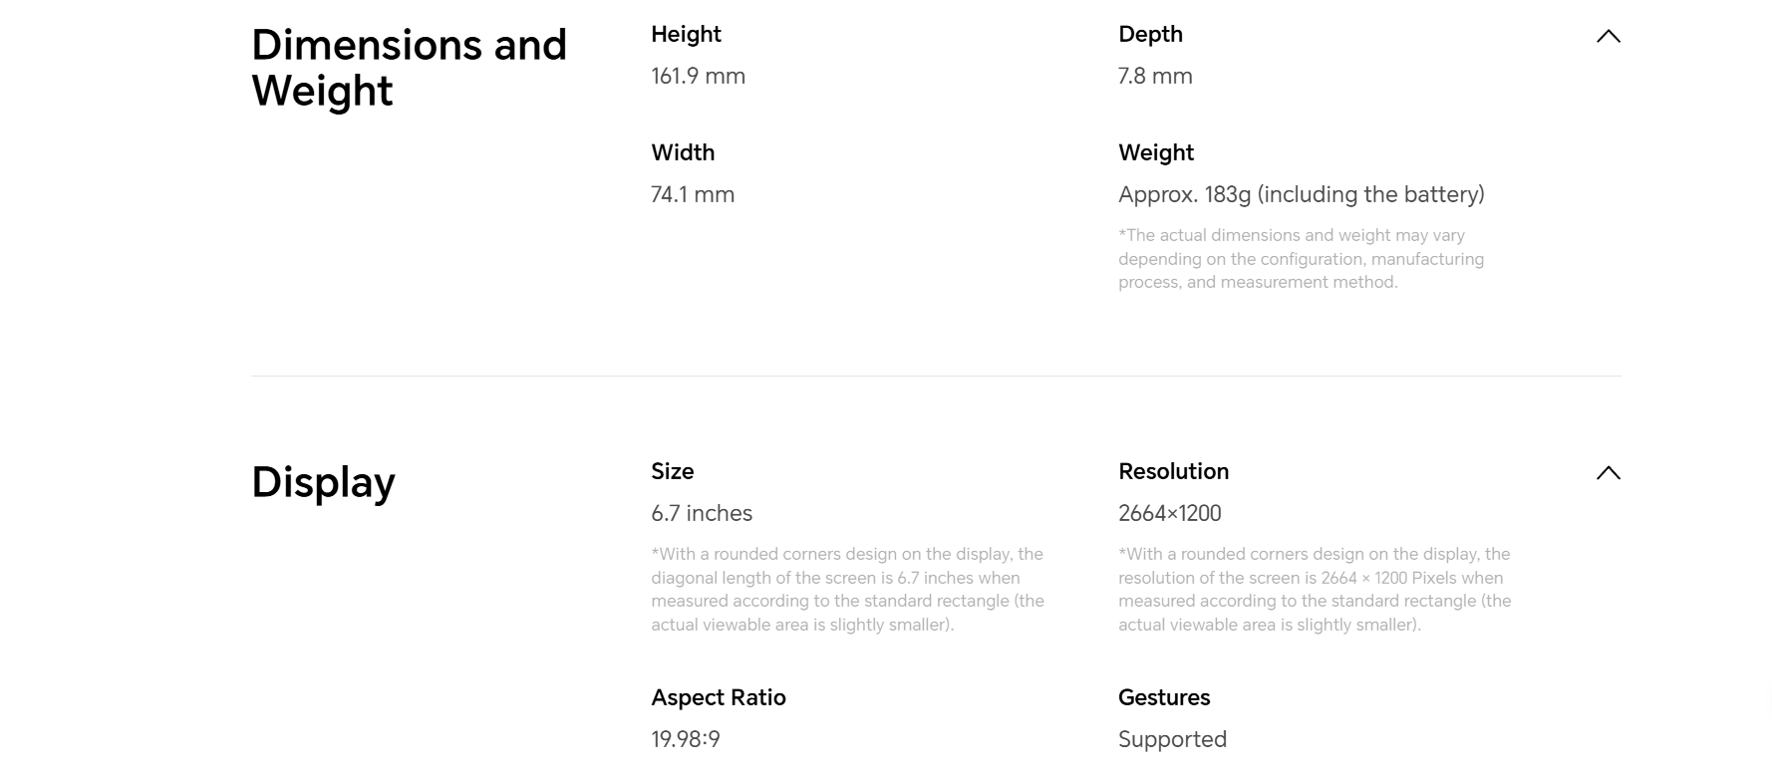
Task: Select the Width spec label
Action: click(x=683, y=152)
